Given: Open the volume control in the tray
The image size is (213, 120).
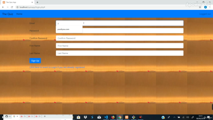Looking at the screenshot, I should point(188,117).
